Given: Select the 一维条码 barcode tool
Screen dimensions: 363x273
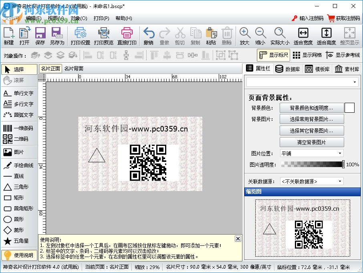Looking at the screenshot, I should (19, 128).
